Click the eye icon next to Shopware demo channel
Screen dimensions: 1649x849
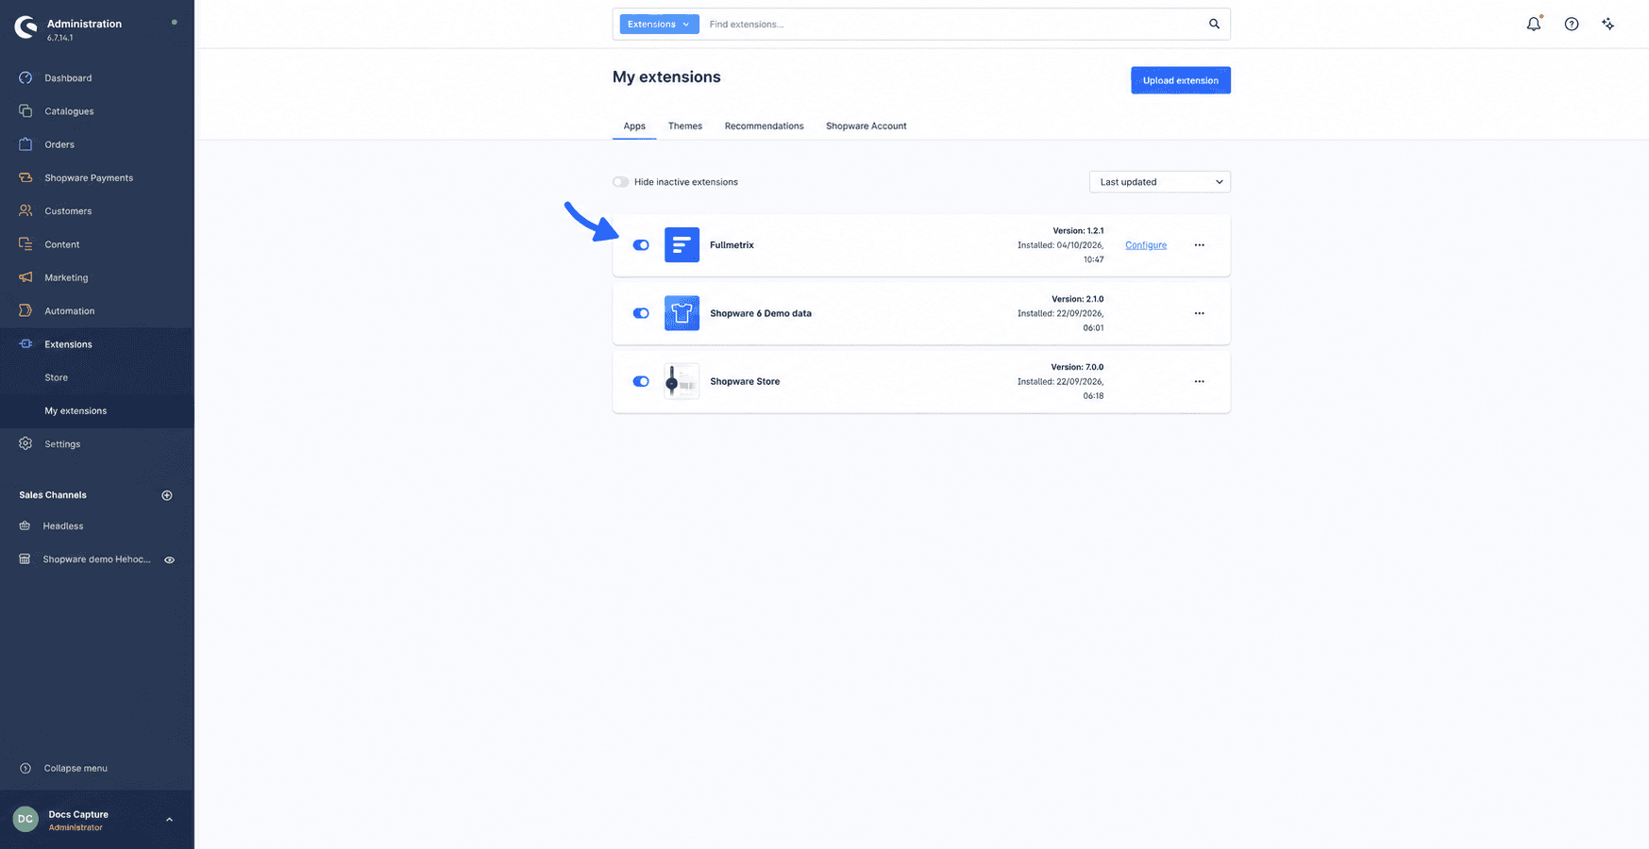click(170, 559)
